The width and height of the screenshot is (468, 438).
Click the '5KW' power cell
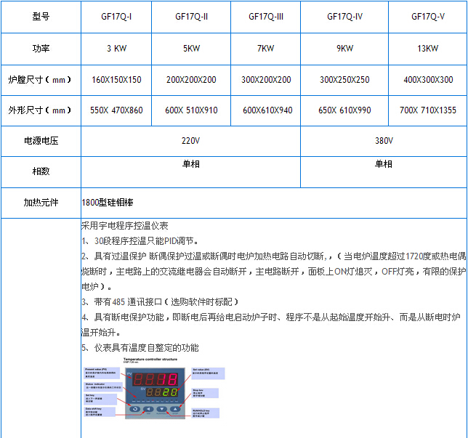pyautogui.click(x=191, y=49)
